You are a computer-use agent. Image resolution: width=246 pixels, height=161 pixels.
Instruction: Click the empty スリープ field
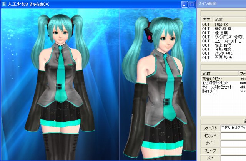[x=233, y=151]
